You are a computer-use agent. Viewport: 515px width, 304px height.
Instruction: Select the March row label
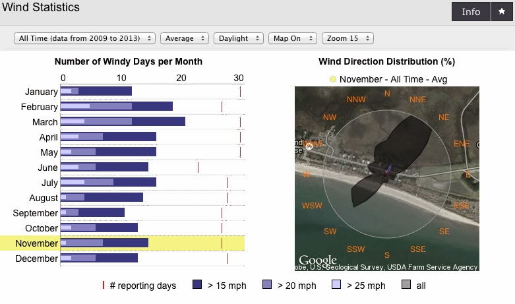(45, 122)
